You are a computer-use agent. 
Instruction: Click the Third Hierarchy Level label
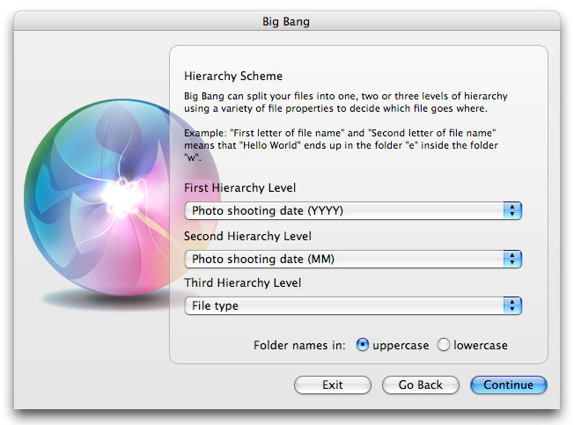pos(242,282)
